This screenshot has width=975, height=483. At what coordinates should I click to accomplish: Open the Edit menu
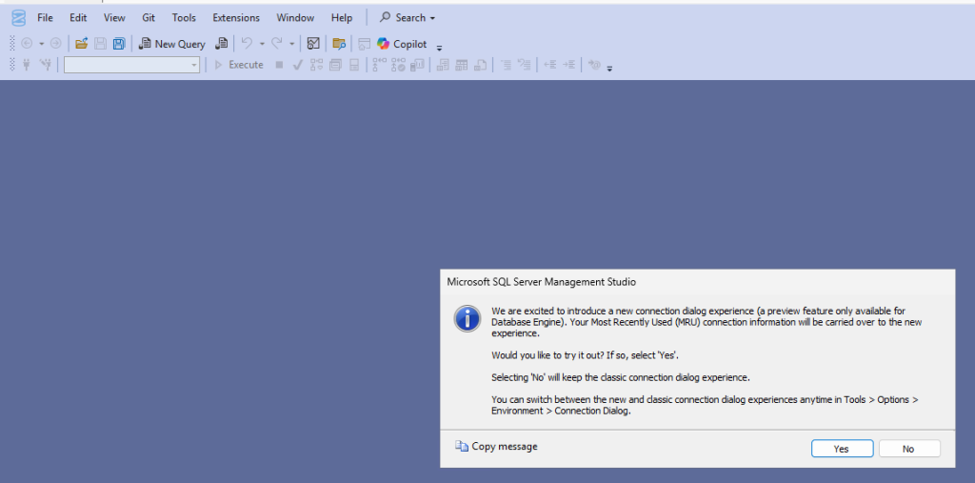click(78, 17)
